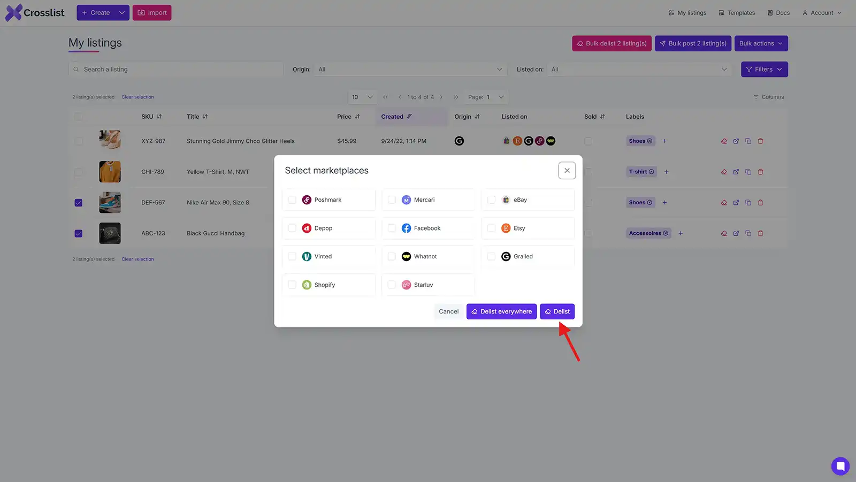Click the Delist everywhere button
This screenshot has height=482, width=856.
click(501, 311)
